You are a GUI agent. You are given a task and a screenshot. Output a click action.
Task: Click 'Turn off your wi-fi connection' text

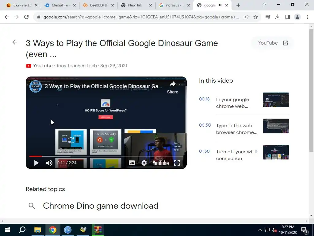coord(236,155)
